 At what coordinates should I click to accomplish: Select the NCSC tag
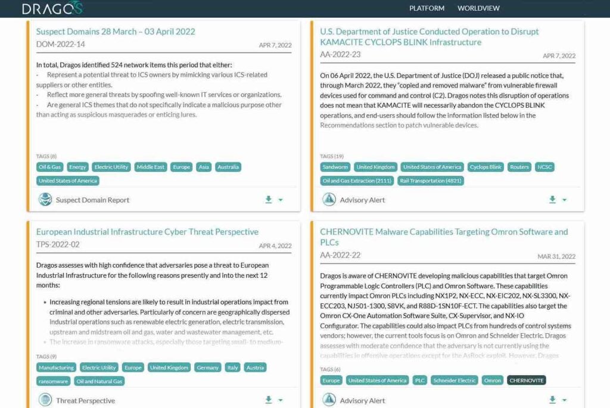pos(544,167)
